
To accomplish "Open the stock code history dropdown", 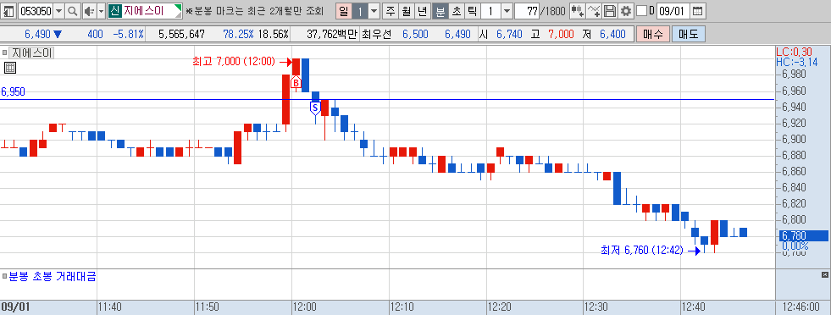I will (58, 11).
